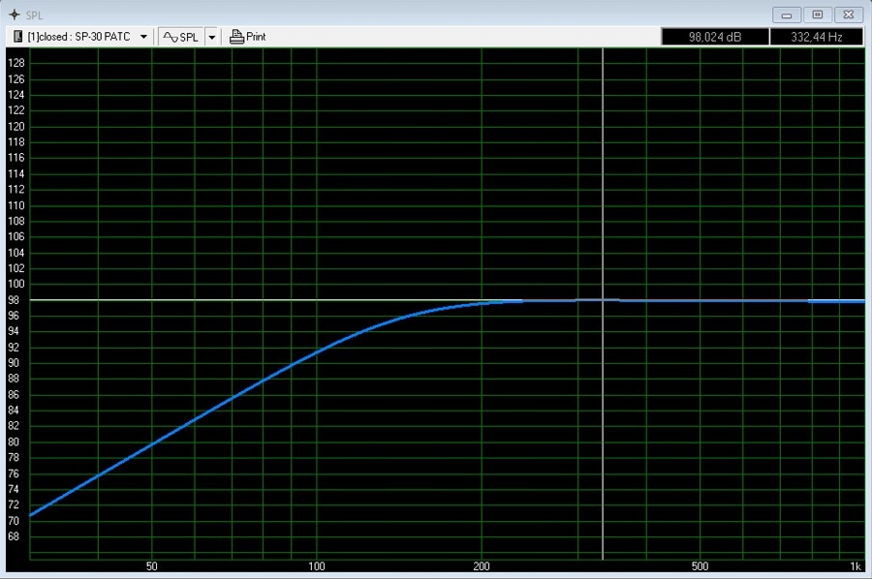Close the SPL window

pyautogui.click(x=849, y=15)
